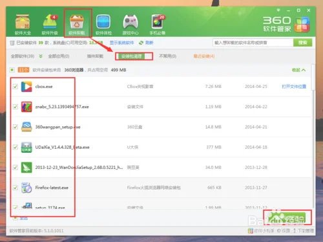323x242 pixels.
Task: Select the znabc_5.23.1393494757.exe file name
Action: [x=62, y=107]
